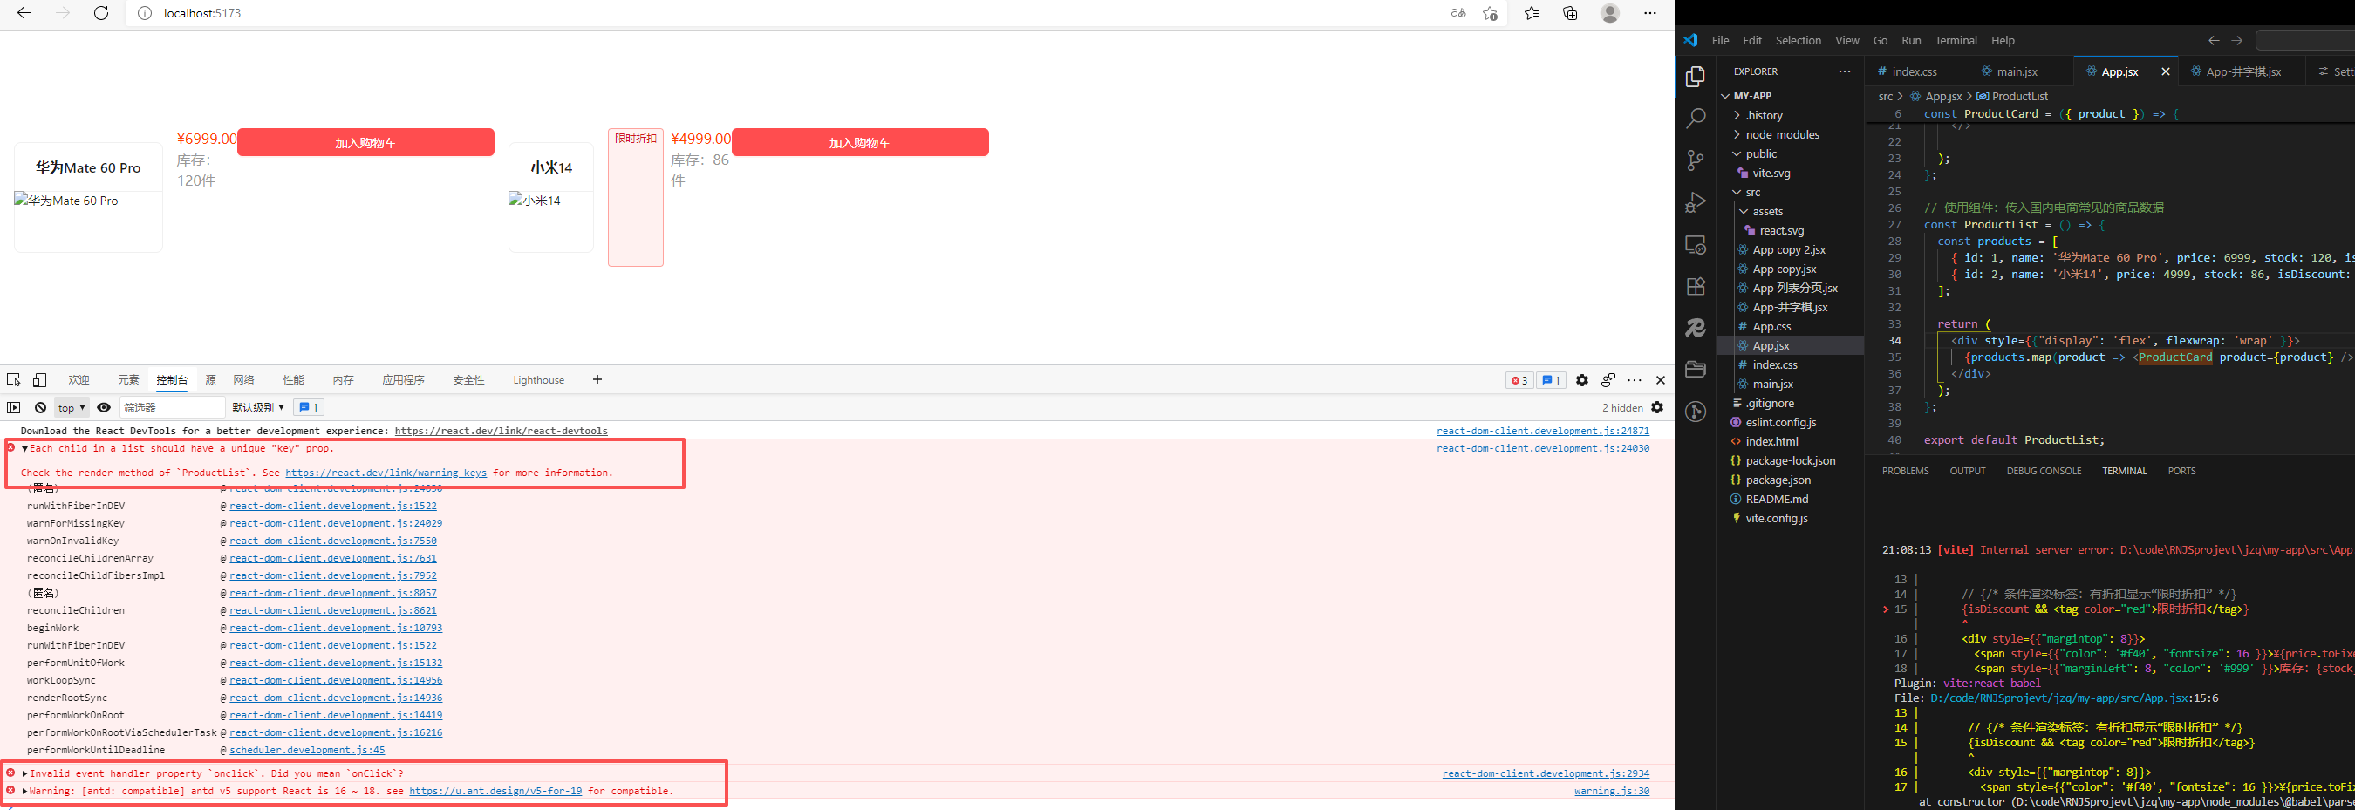Open the top context dropdown
This screenshot has height=810, width=2355.
click(72, 408)
